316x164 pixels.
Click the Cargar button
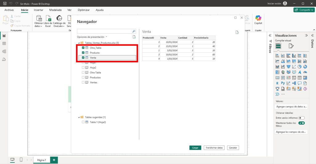coord(195,148)
